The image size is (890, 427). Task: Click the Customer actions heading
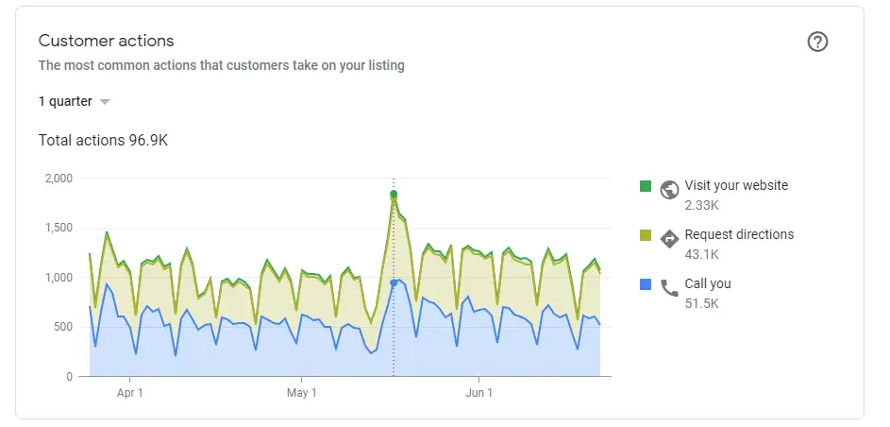pos(106,41)
